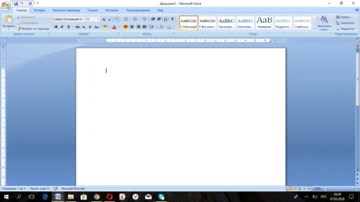Toggle paragraph marks display
Image resolution: width=360 pixels, height=202 pixels.
pyautogui.click(x=172, y=19)
